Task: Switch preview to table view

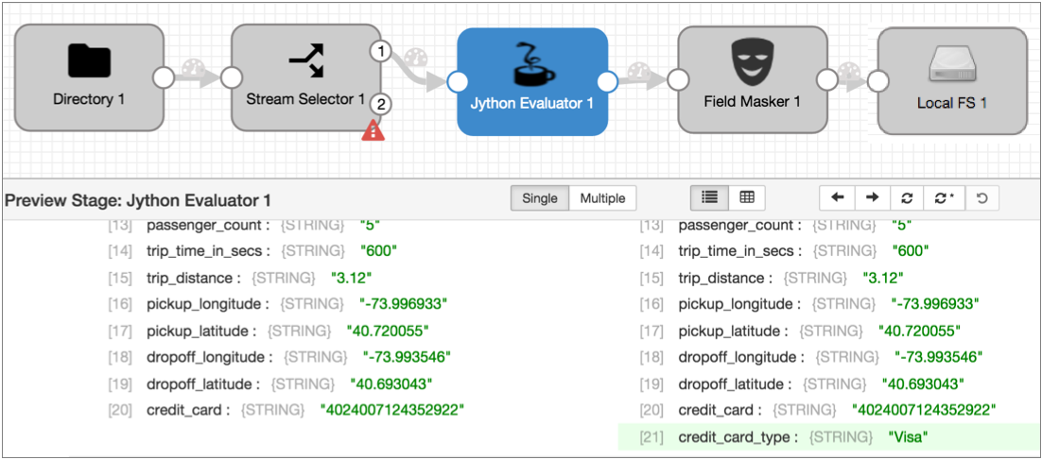Action: pyautogui.click(x=747, y=197)
